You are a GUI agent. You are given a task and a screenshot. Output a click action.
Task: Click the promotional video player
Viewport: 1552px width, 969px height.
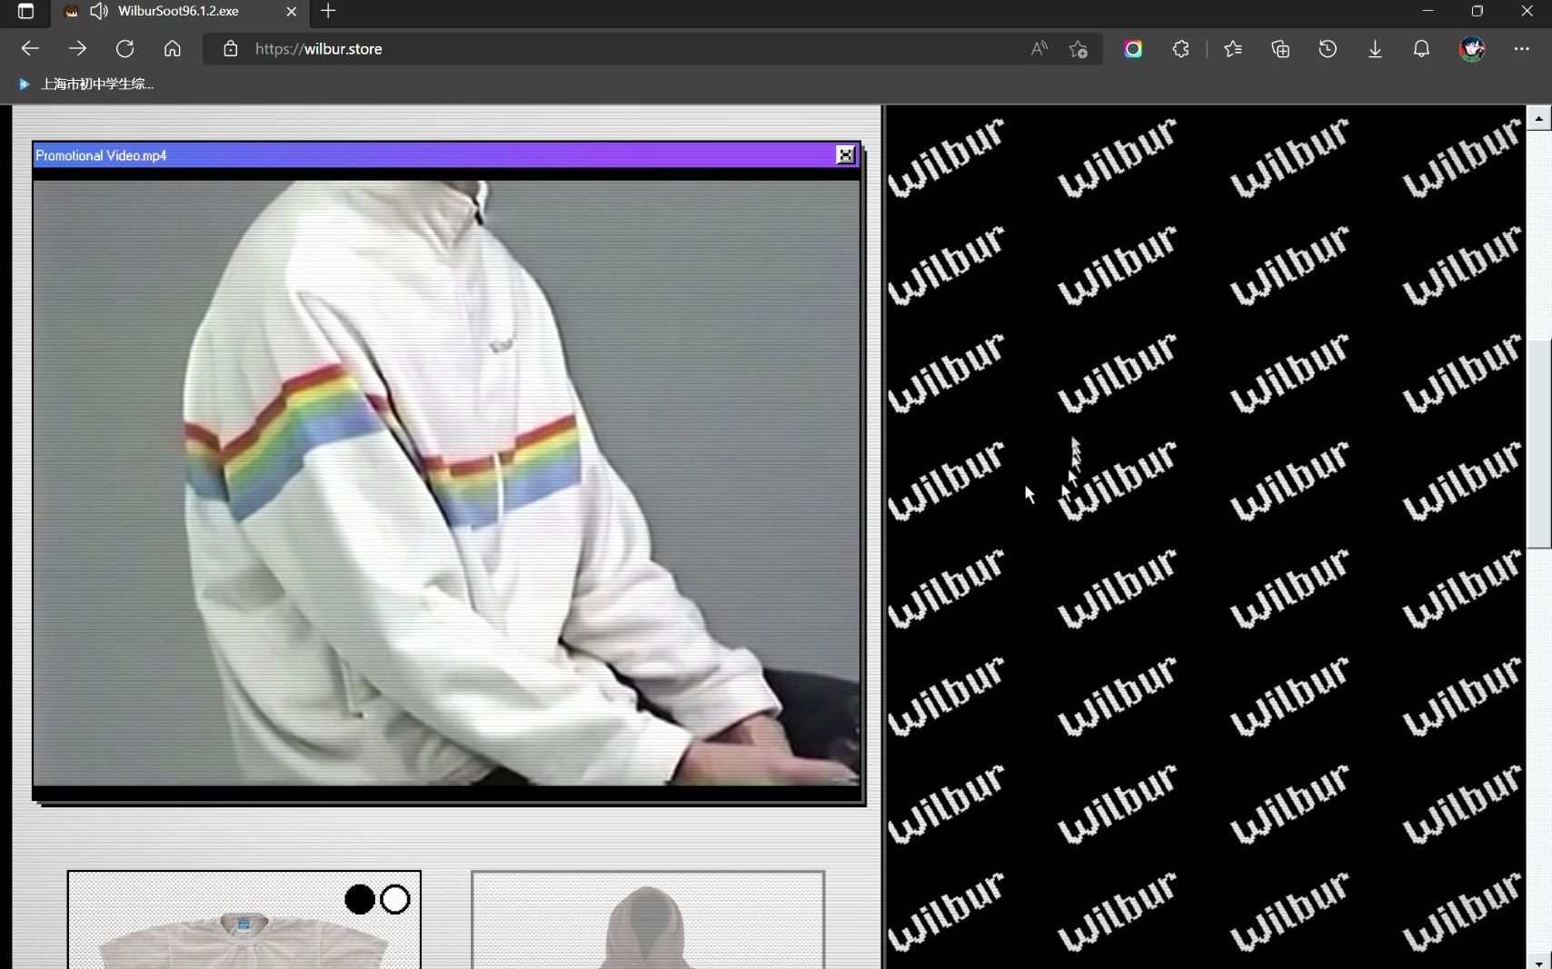point(446,482)
